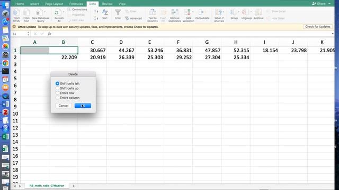Viewport: 339px width, 190px height.
Task: Select Entire column option
Action: pos(57,98)
